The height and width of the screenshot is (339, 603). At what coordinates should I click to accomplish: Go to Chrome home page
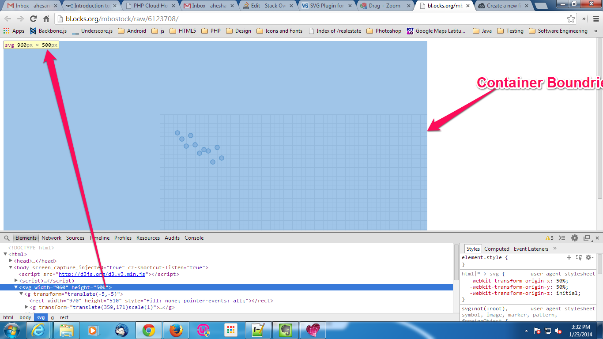[46, 19]
